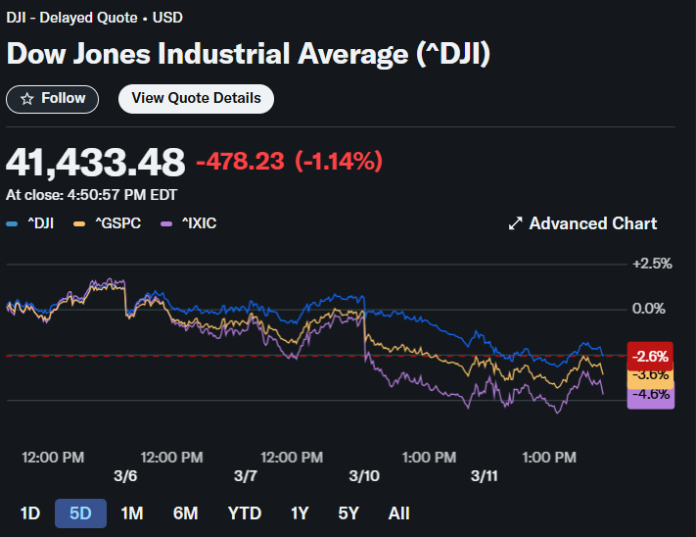Click the purple -4.6% value badge
The image size is (696, 537).
tap(649, 395)
